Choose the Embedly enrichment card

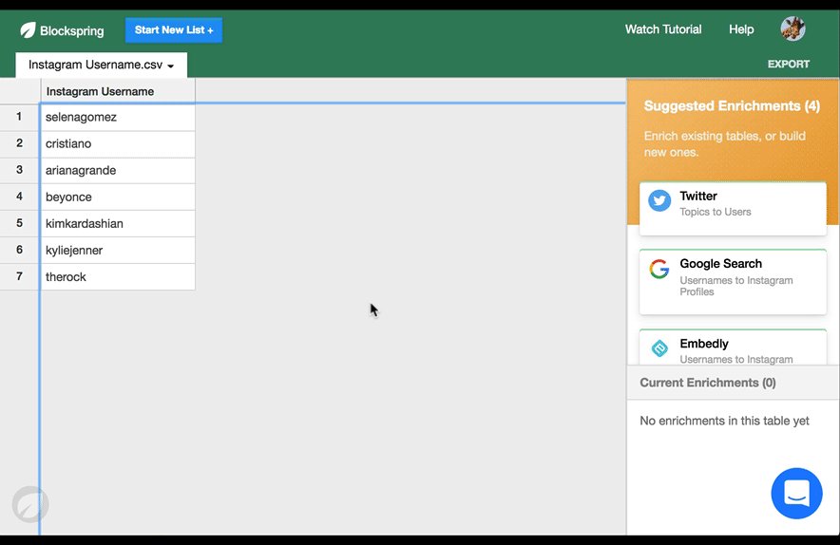[x=733, y=348]
